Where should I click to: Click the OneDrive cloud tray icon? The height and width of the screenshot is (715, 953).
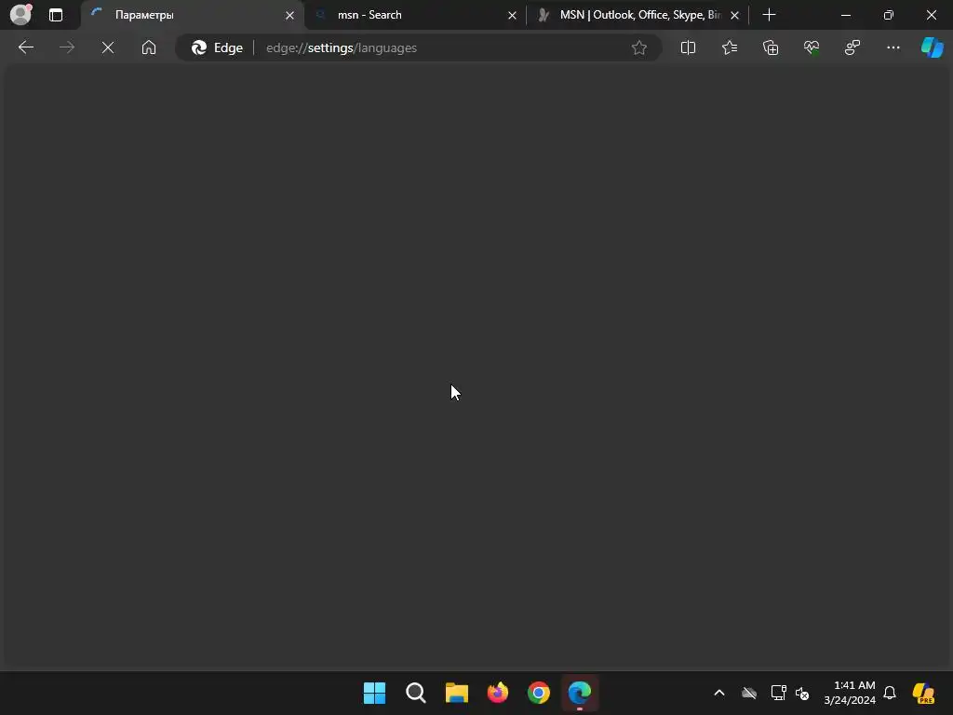click(749, 693)
